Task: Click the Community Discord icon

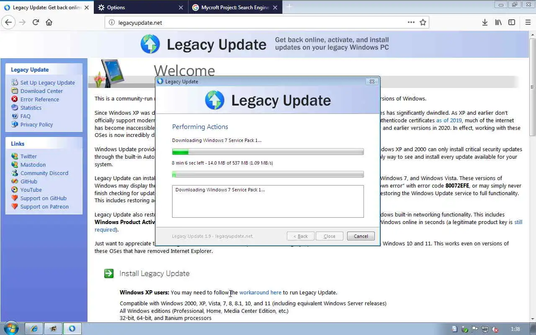Action: [x=15, y=173]
